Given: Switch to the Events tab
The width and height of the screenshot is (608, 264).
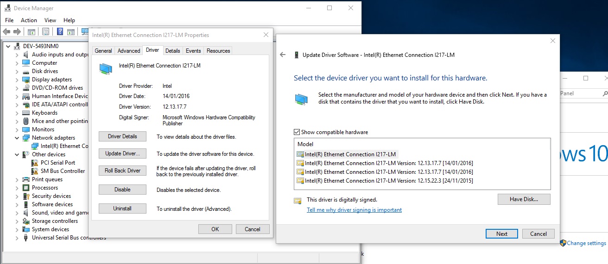Looking at the screenshot, I should [x=193, y=51].
